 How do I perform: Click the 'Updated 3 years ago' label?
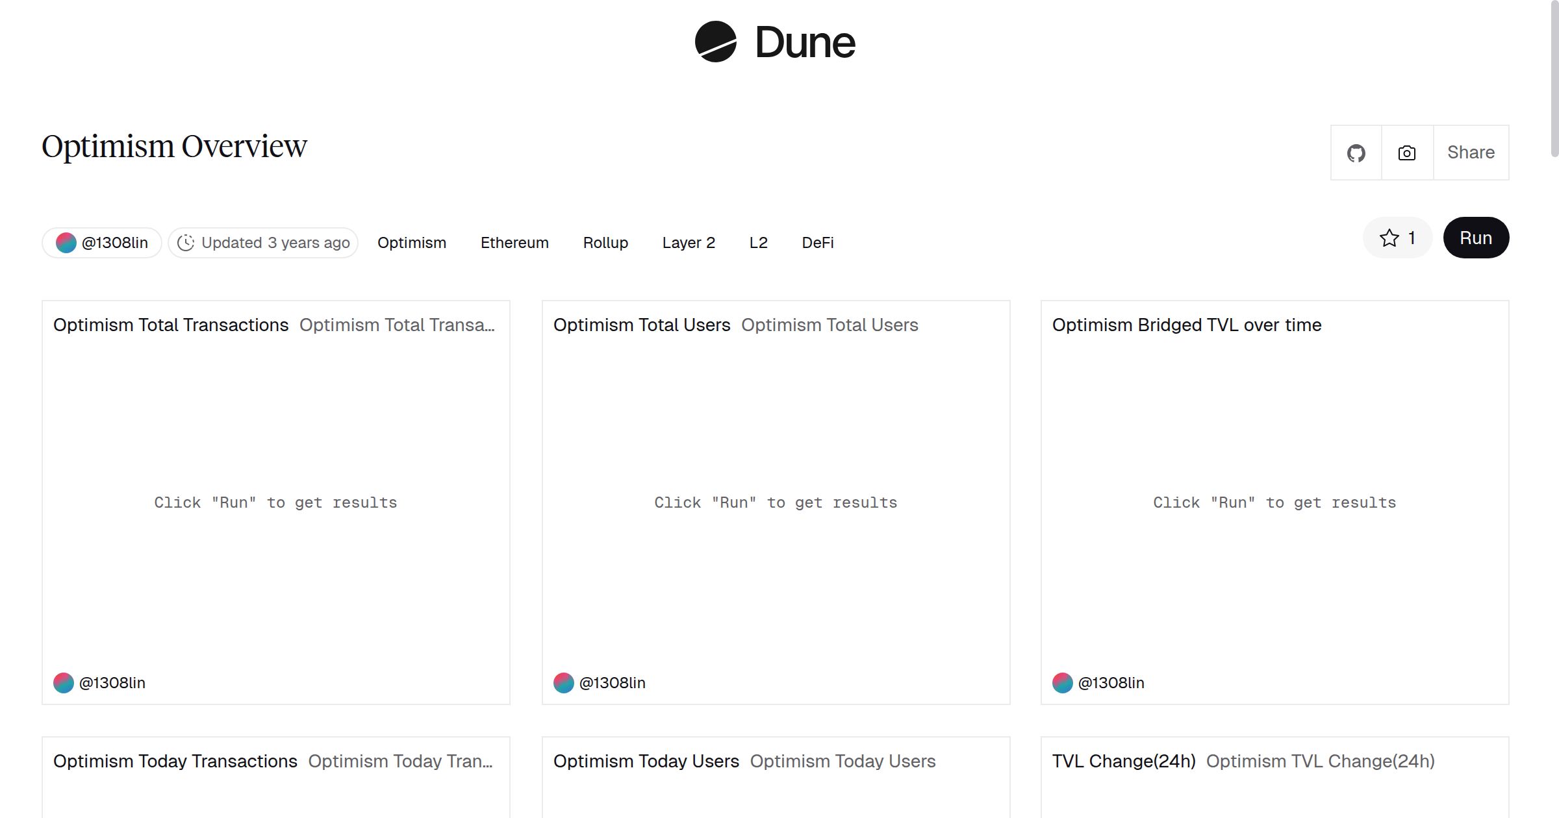(275, 243)
